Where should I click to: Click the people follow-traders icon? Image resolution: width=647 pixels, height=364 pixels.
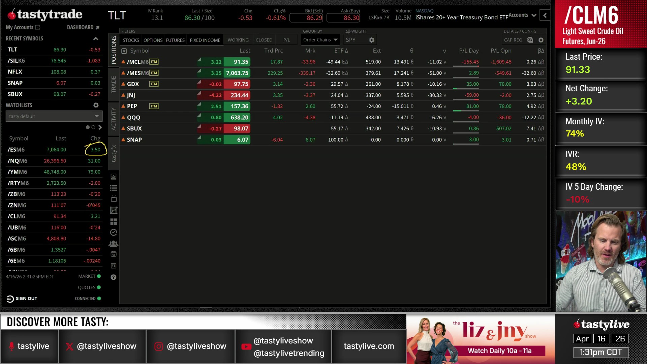pos(114,243)
